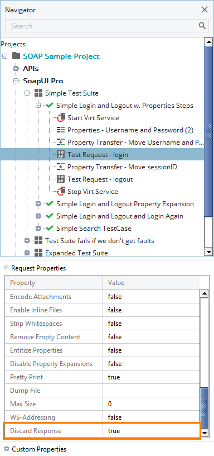Expand the Custom Properties section
This screenshot has height=456, width=214.
coord(7,449)
